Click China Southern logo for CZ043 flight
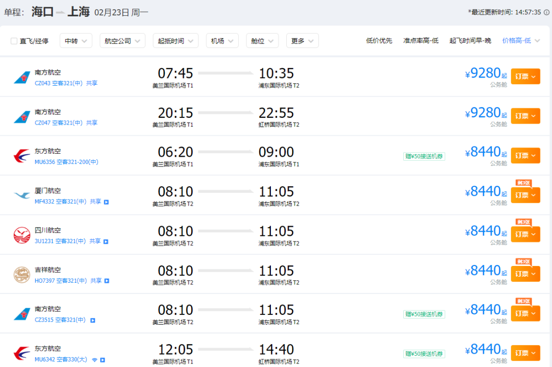552x367 pixels. pos(21,77)
